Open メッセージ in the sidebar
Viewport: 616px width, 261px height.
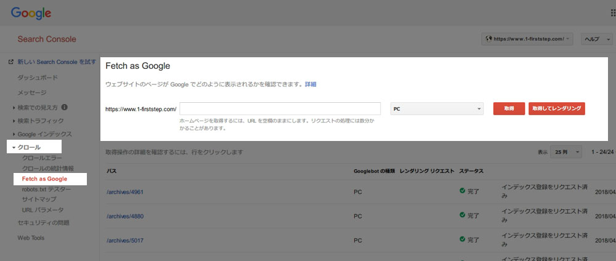click(32, 92)
